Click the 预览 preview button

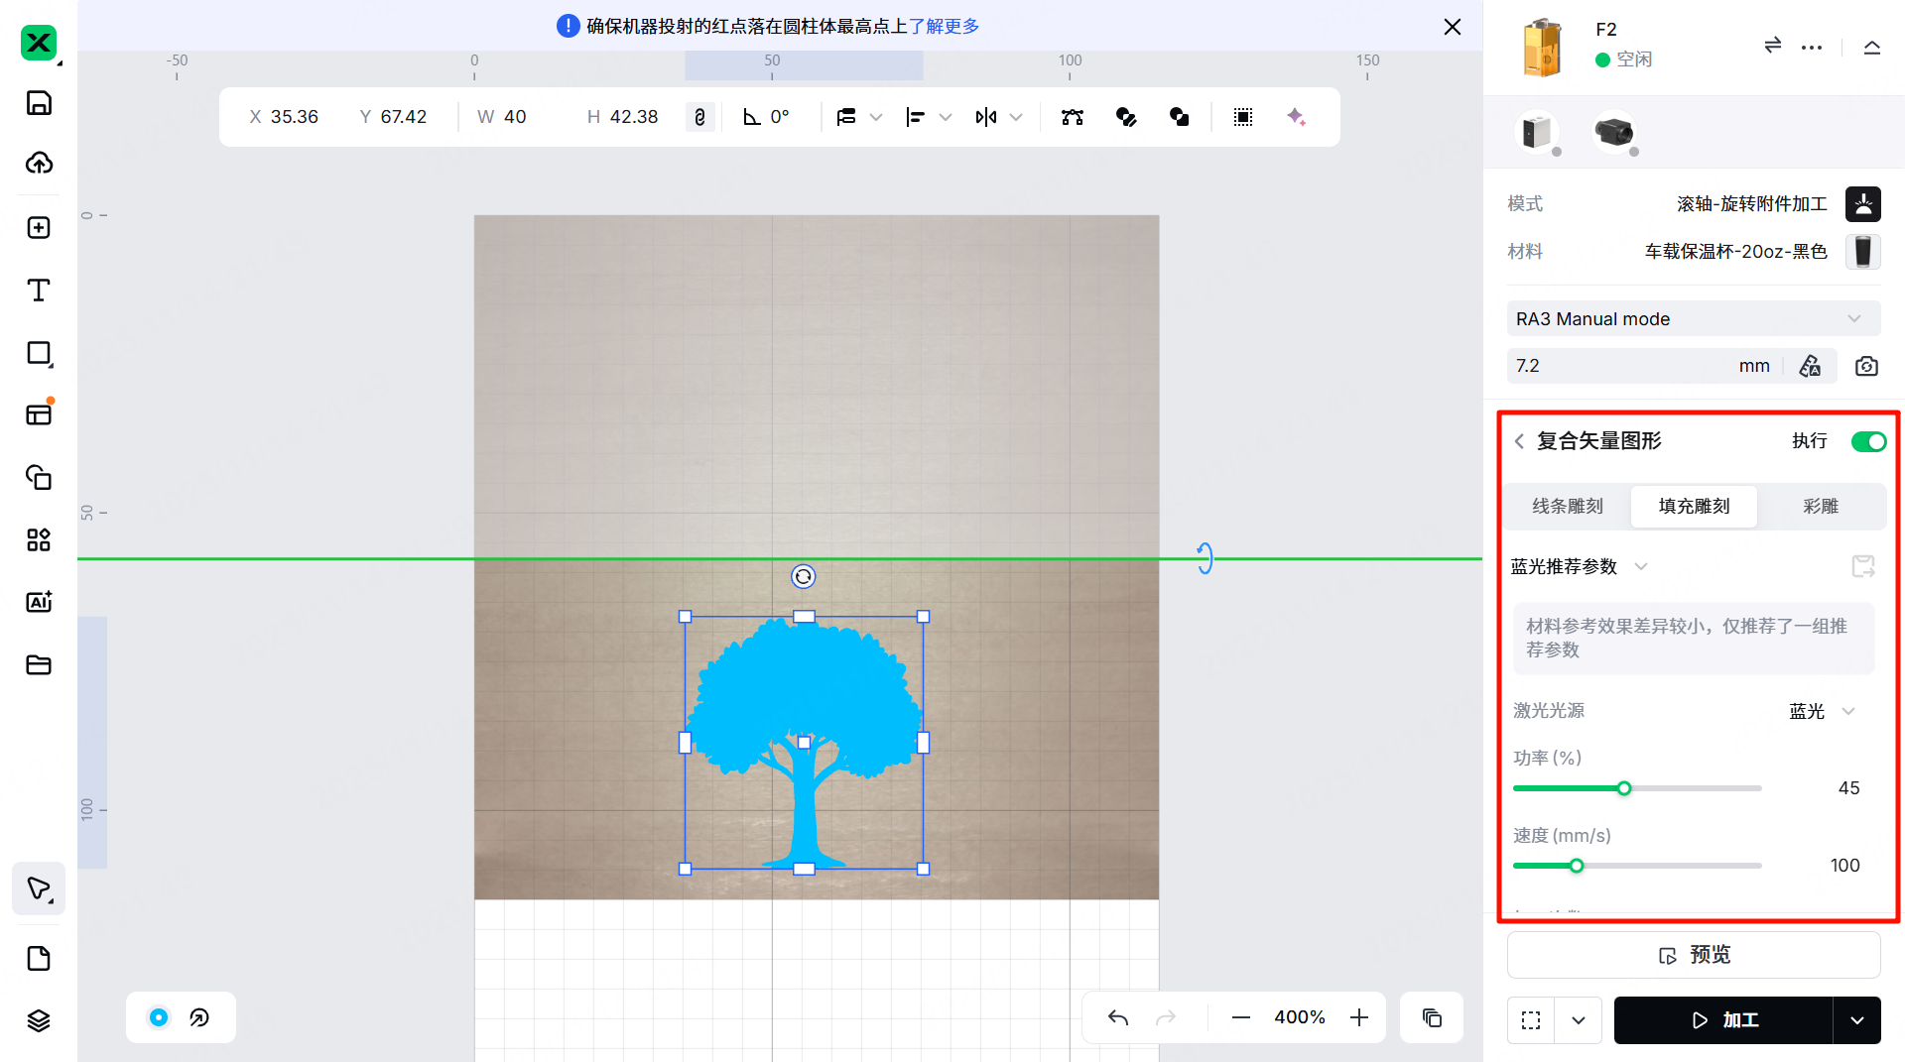[x=1694, y=955]
